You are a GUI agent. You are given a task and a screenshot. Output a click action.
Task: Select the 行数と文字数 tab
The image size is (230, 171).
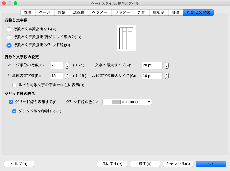point(198,12)
